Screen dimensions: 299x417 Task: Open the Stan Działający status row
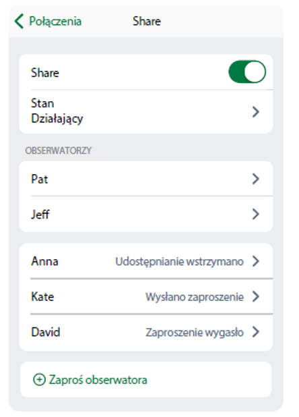pos(146,111)
